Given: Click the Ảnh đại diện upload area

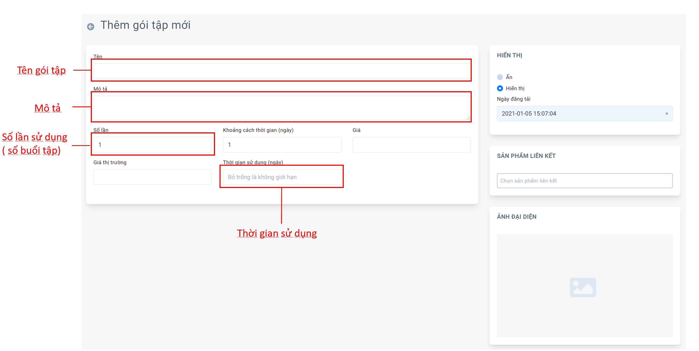Looking at the screenshot, I should (585, 286).
